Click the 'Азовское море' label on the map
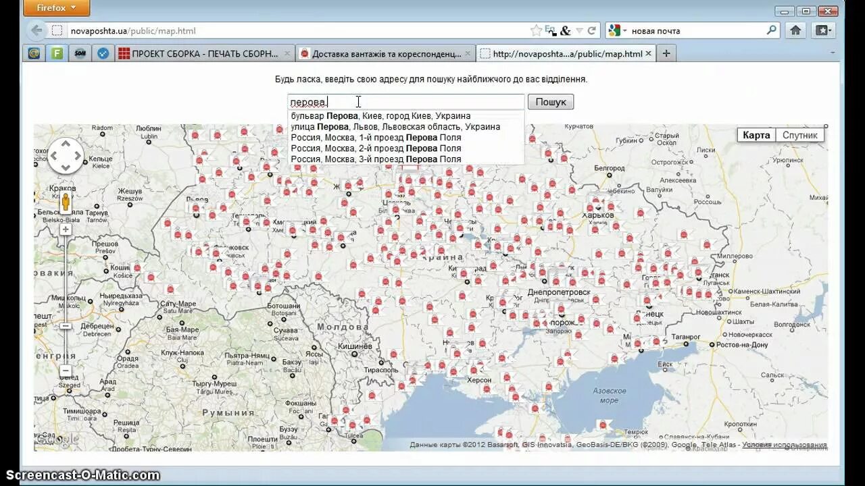 coord(609,396)
